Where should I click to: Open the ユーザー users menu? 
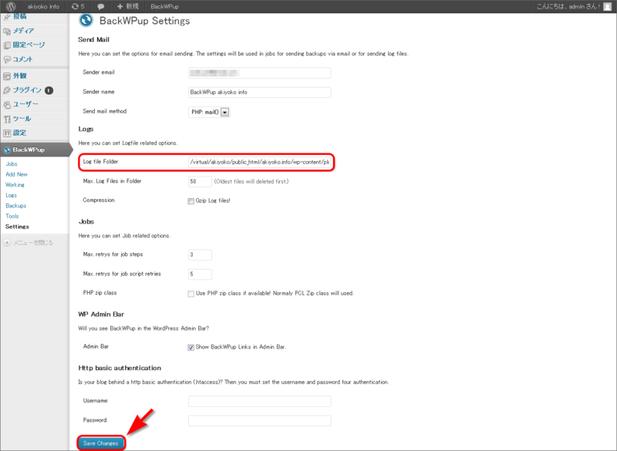pos(25,104)
